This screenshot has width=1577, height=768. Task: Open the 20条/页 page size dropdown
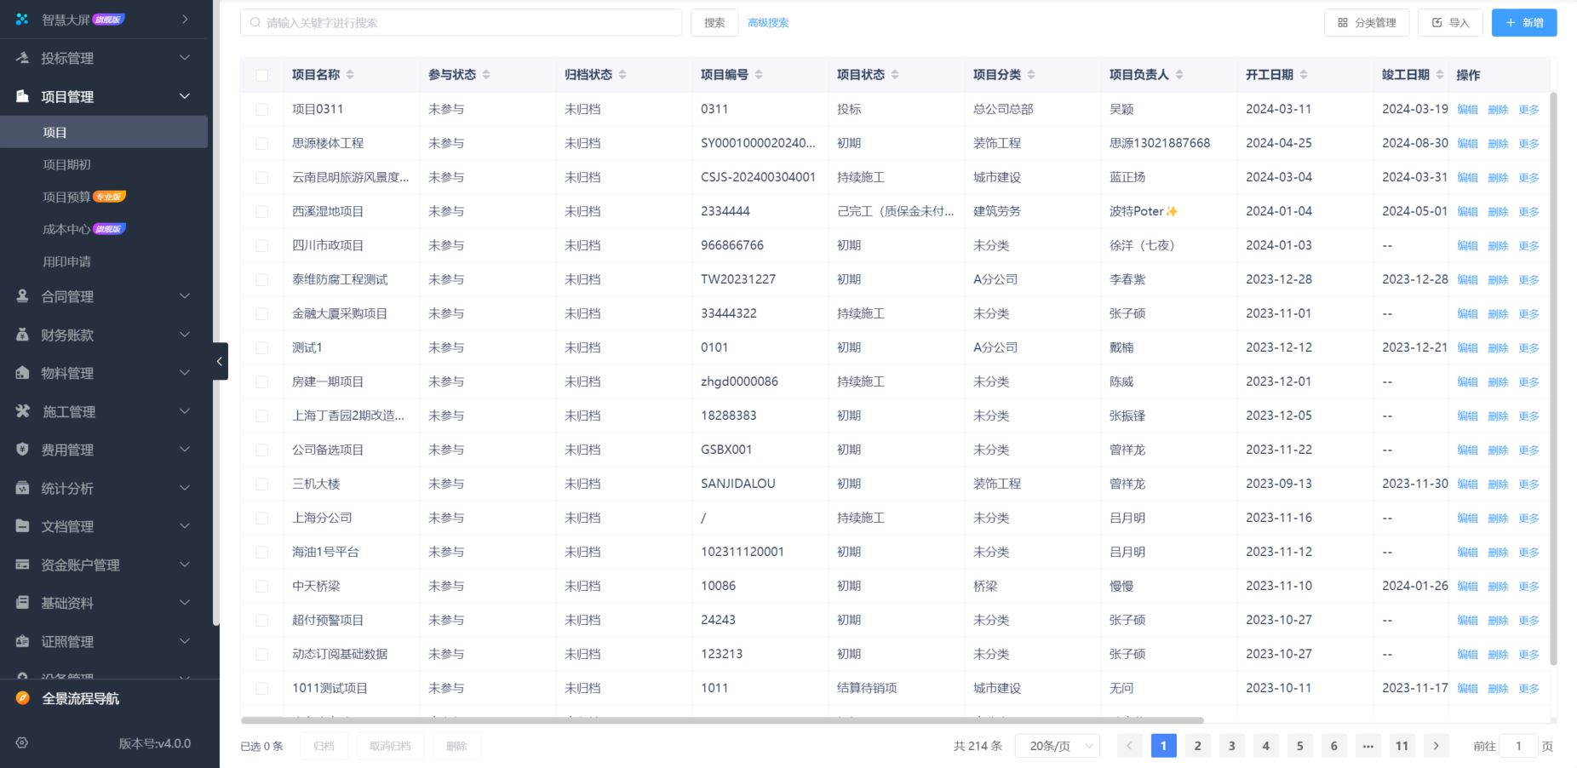[1058, 745]
